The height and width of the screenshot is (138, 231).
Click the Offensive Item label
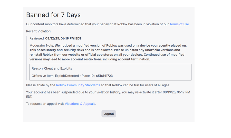[43, 76]
